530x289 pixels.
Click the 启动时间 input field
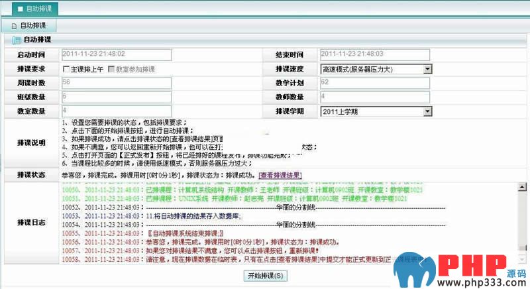click(x=117, y=55)
